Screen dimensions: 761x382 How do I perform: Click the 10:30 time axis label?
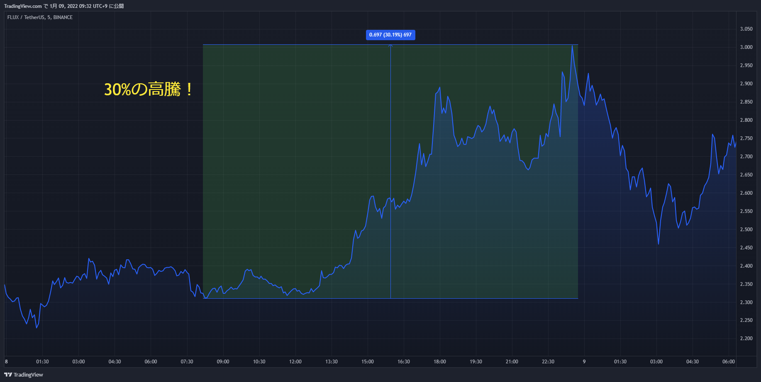pos(259,362)
